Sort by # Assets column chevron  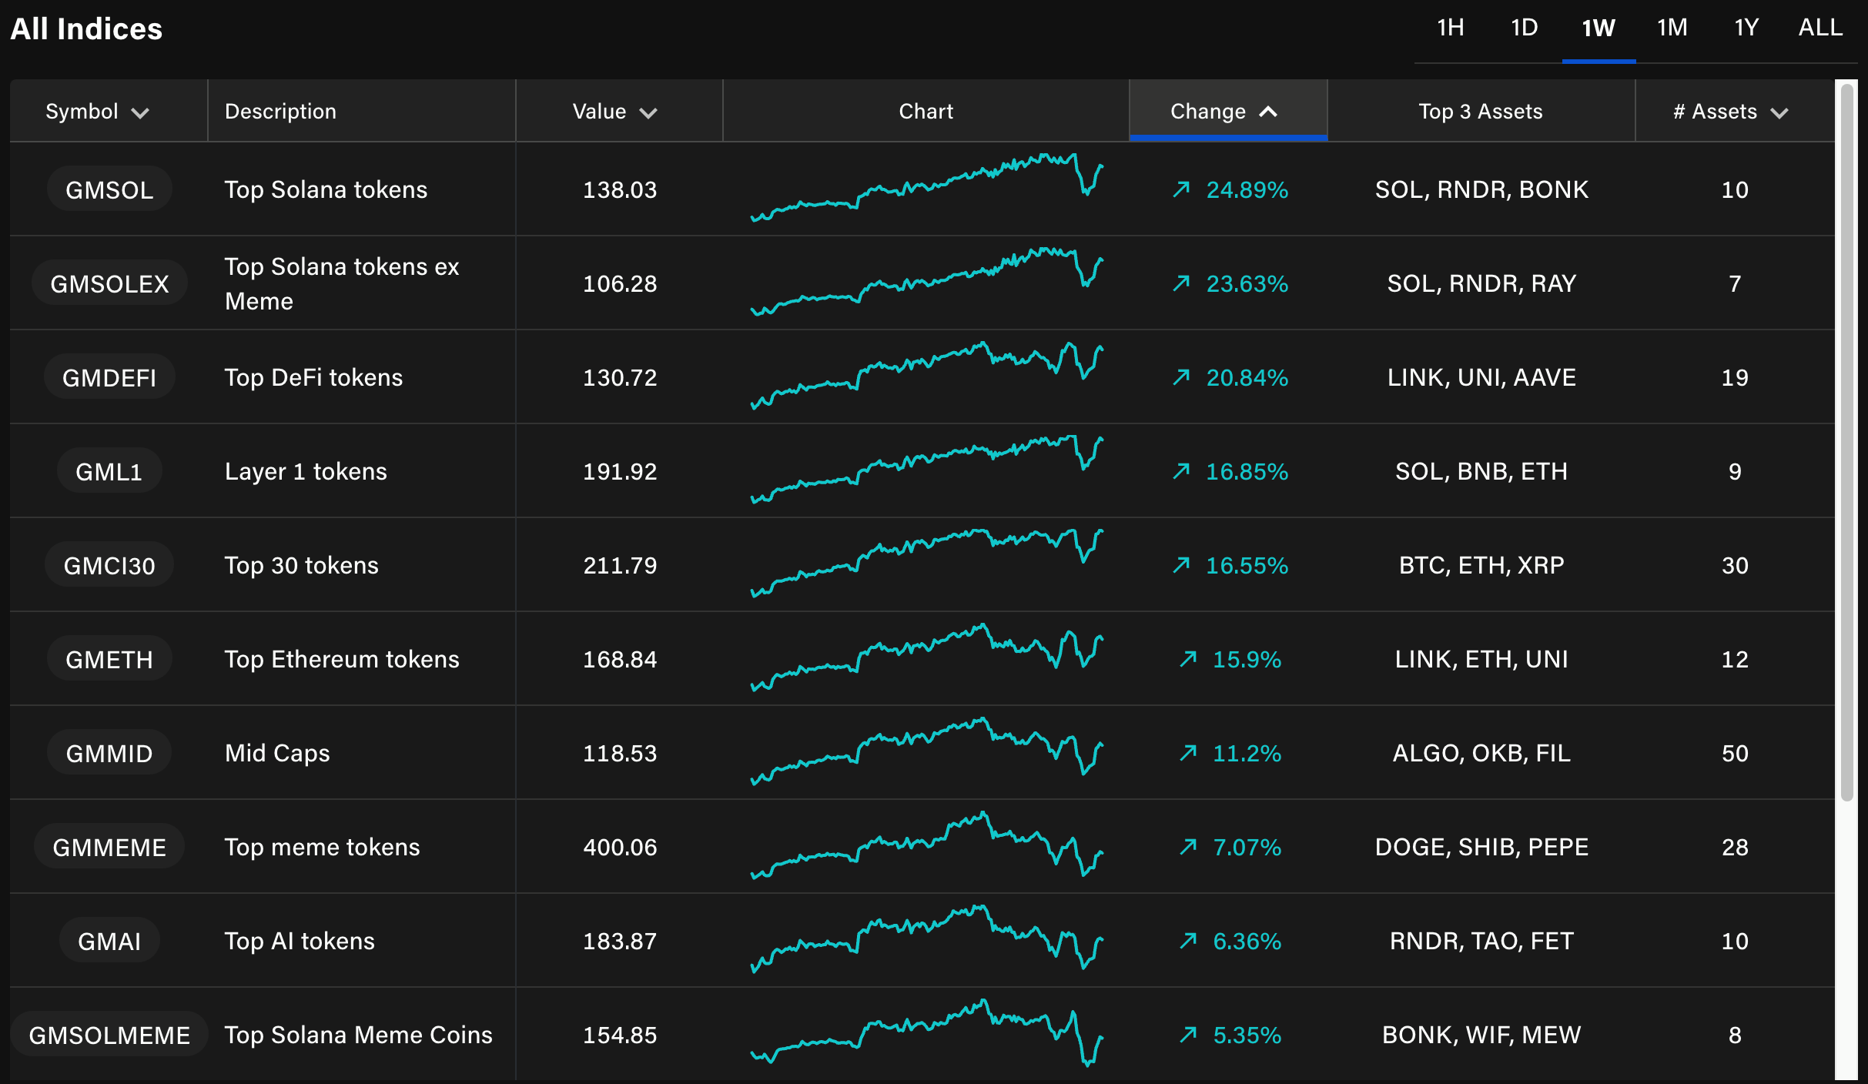tap(1779, 113)
